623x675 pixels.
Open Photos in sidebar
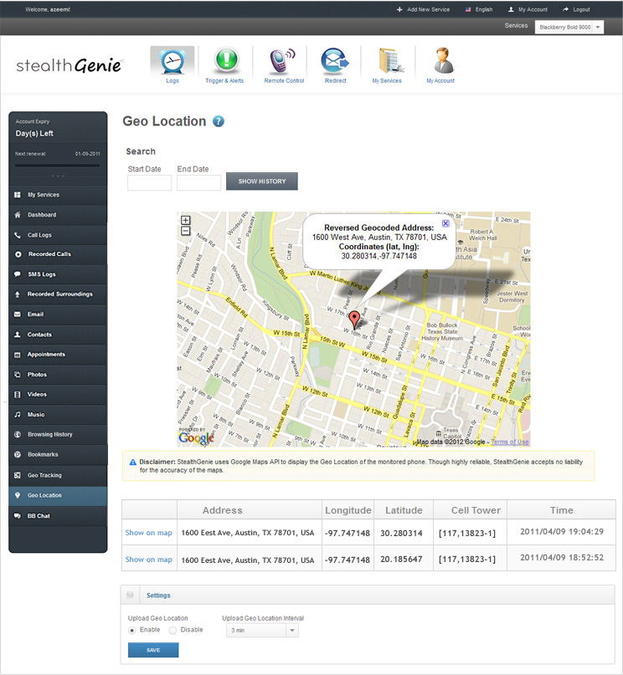pyautogui.click(x=58, y=375)
